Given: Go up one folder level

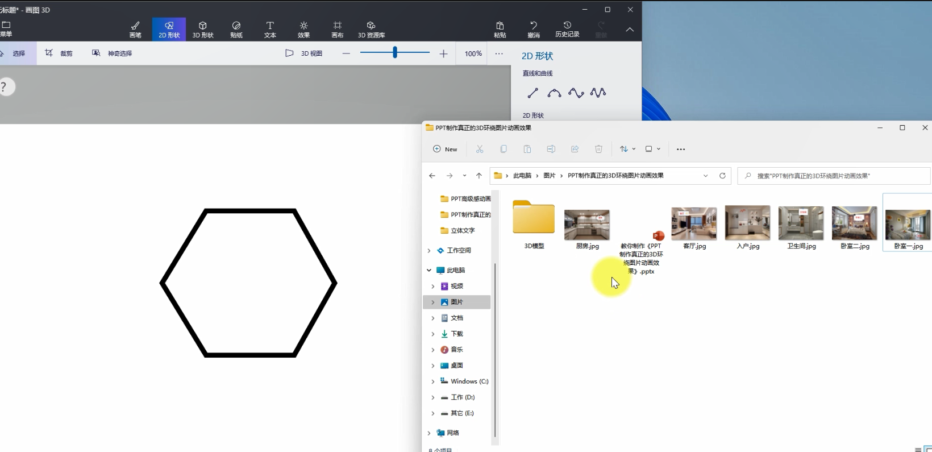Looking at the screenshot, I should 479,176.
